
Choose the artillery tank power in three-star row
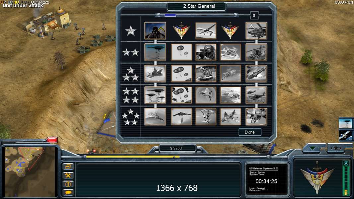206,74
